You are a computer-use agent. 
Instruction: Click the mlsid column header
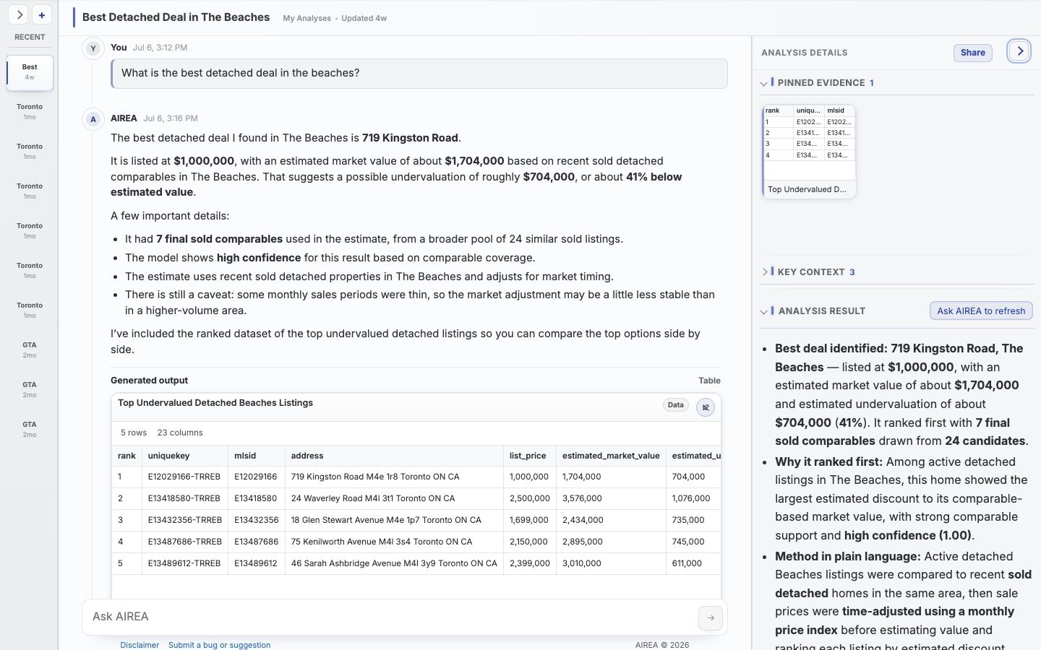[x=257, y=456]
